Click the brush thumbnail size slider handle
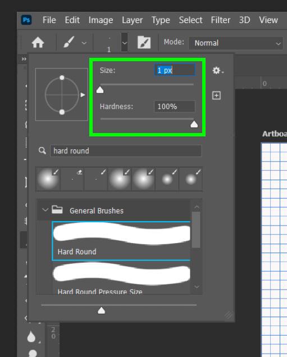This screenshot has width=287, height=357. click(x=101, y=310)
